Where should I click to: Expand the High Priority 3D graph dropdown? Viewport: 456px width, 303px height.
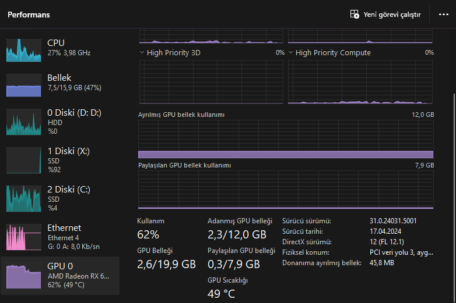tap(142, 52)
